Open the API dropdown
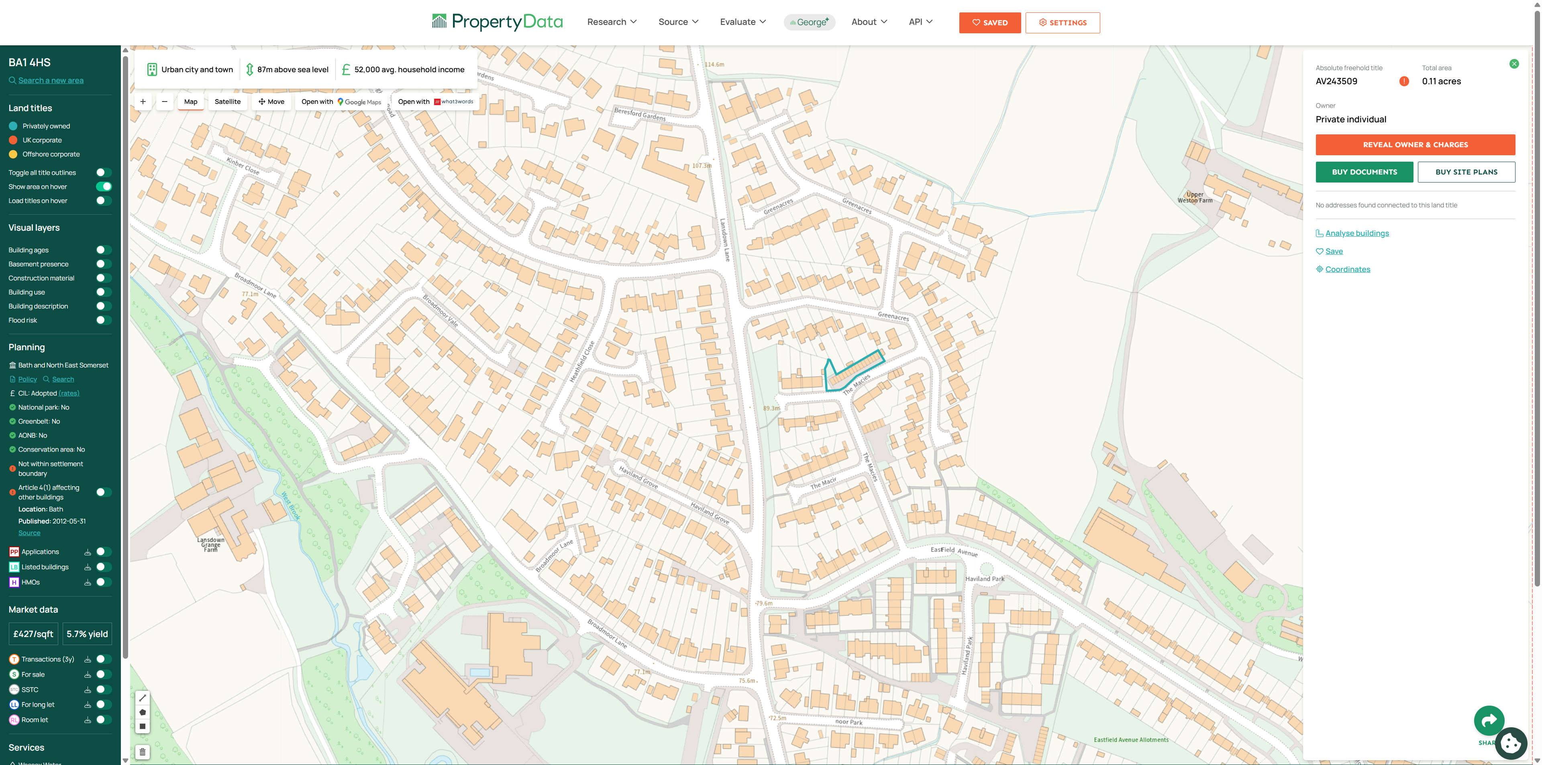The width and height of the screenshot is (1542, 765). pyautogui.click(x=920, y=22)
